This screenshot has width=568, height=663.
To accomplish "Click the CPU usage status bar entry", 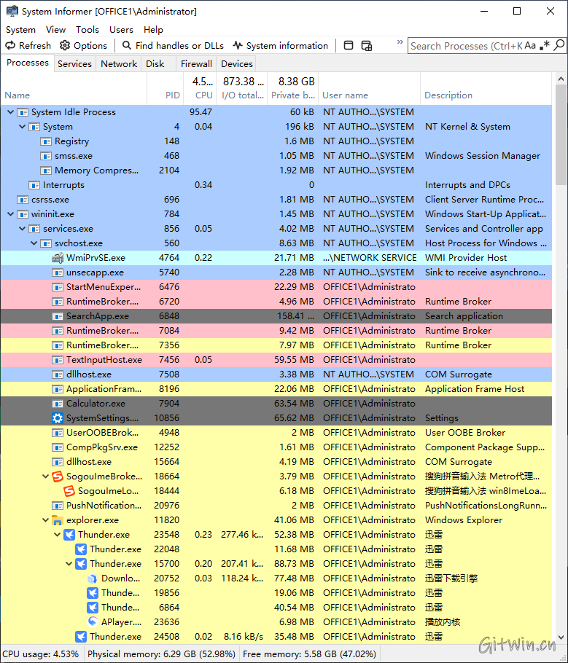I will 42,654.
